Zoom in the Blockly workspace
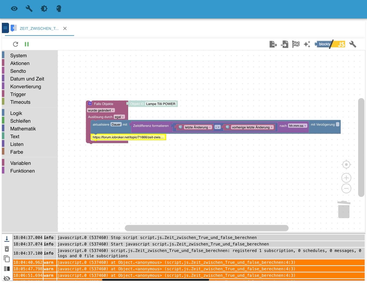Image resolution: width=367 pixels, height=283 pixels. point(346,178)
